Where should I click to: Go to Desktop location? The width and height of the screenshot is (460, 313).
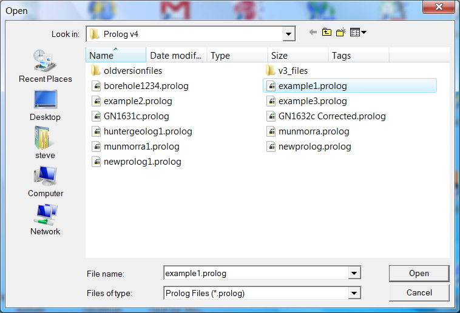tap(45, 105)
